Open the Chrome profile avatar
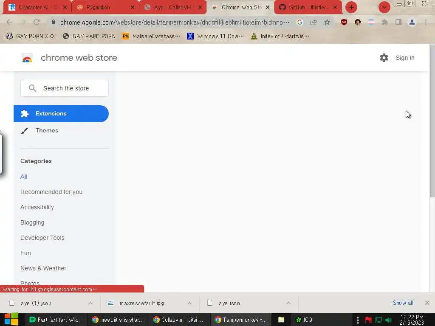This screenshot has width=435, height=326. coord(412,22)
